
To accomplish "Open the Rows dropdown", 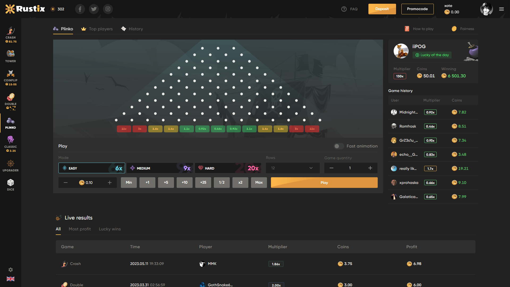I will (x=293, y=168).
